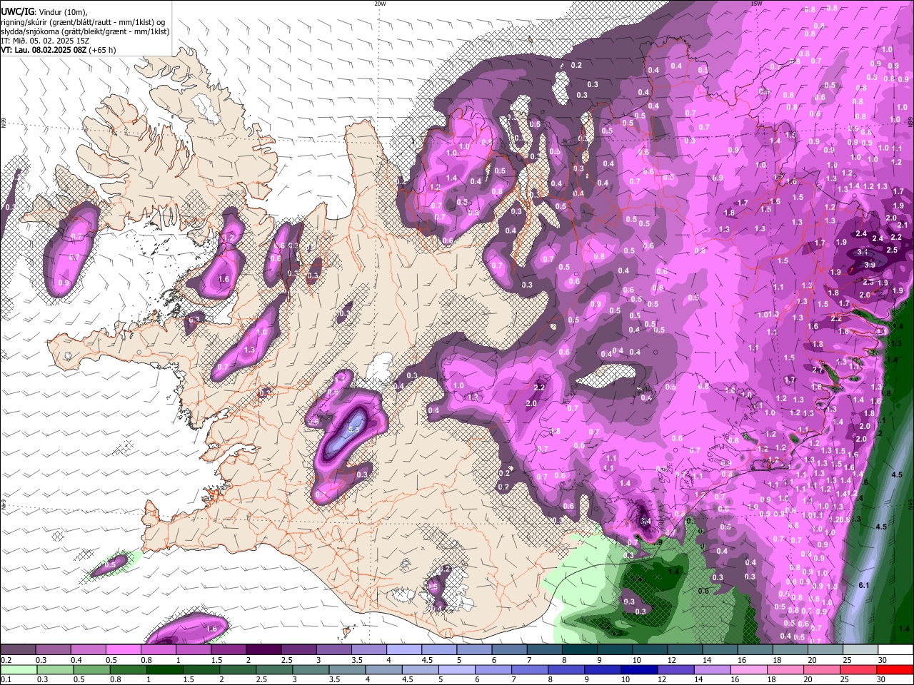Select the light grey 25 snow legend swatch
The image size is (914, 685).
(x=860, y=650)
